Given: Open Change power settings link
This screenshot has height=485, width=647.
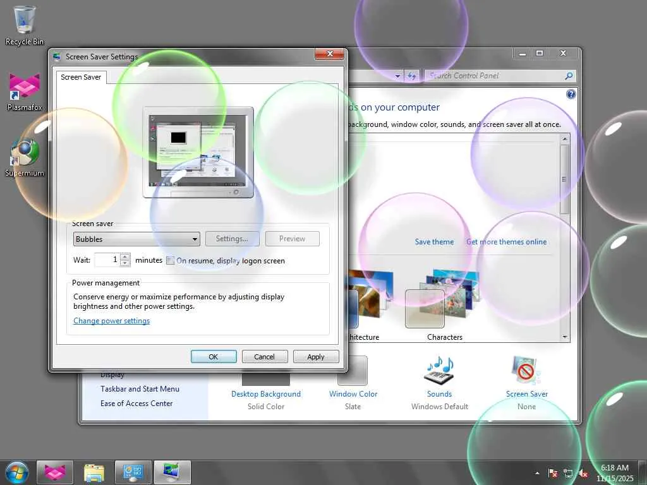Looking at the screenshot, I should click(x=111, y=321).
